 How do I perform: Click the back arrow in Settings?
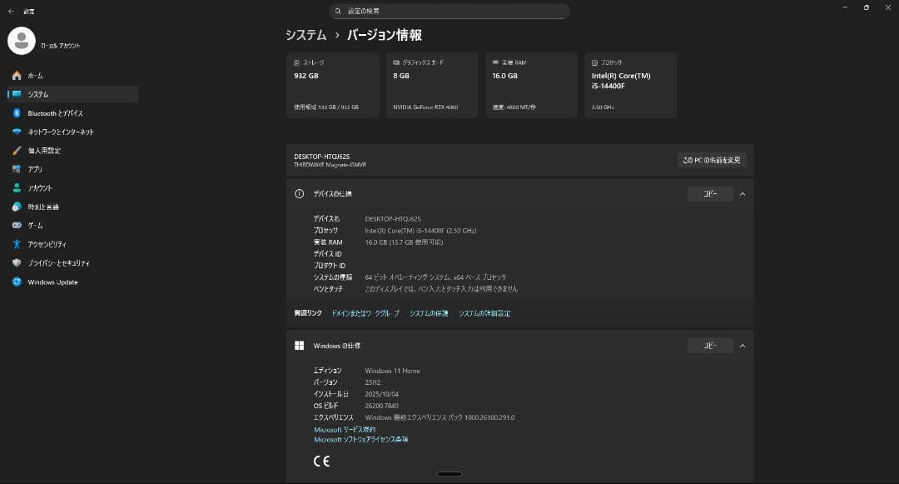[11, 11]
